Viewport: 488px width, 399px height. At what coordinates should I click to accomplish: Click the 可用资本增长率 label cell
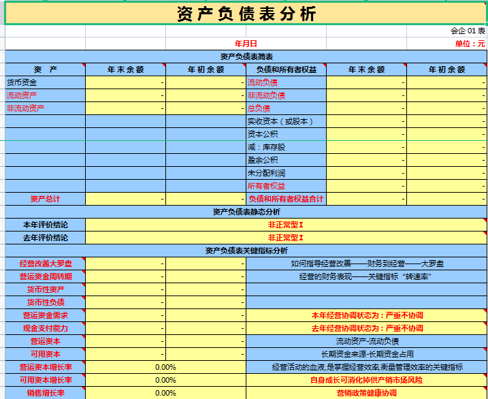point(45,380)
